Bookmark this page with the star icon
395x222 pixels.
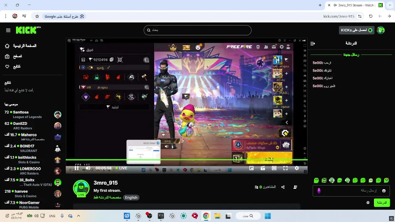tap(37, 16)
